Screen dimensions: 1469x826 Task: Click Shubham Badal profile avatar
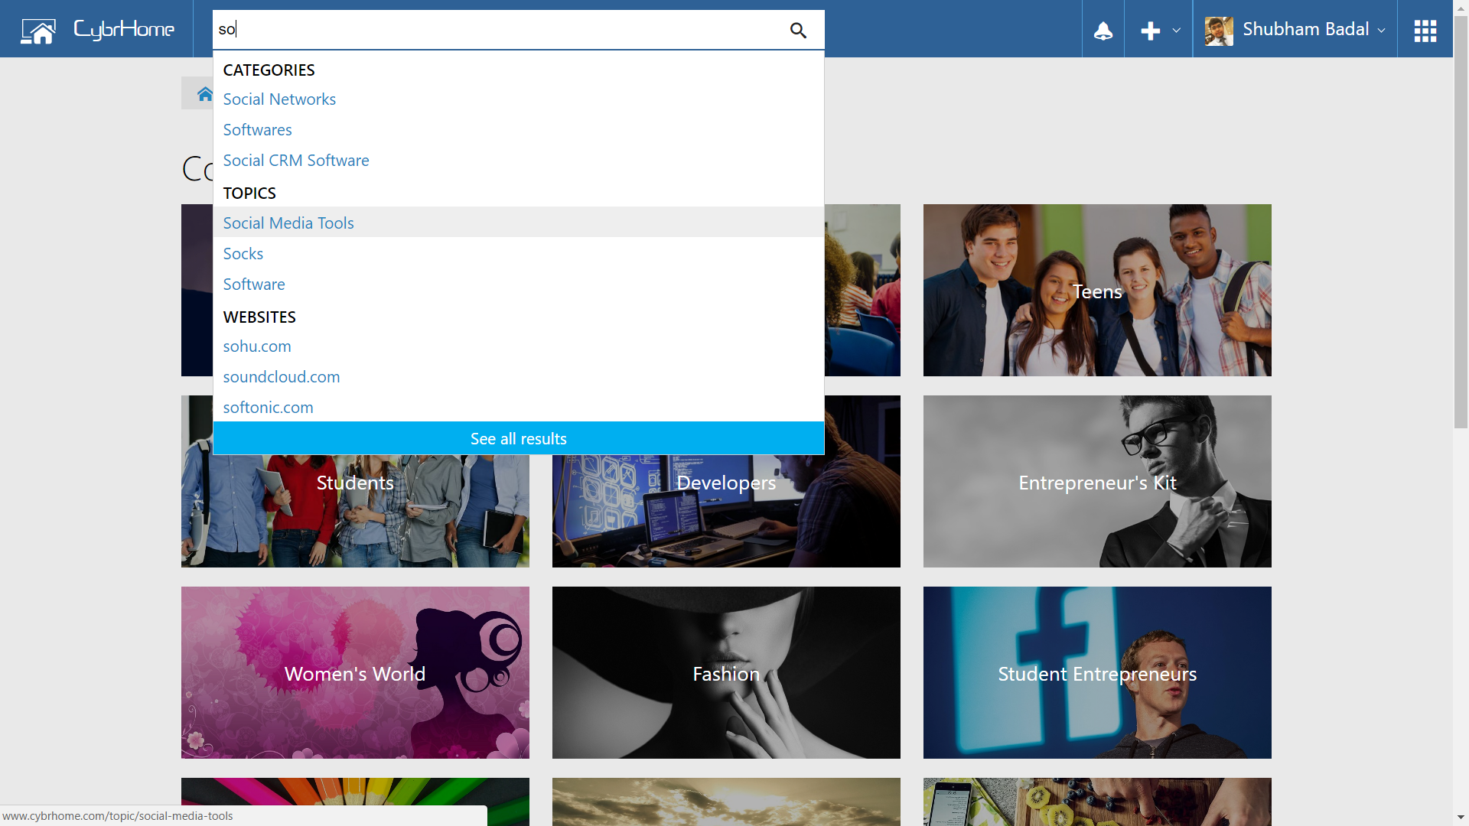[x=1219, y=31]
